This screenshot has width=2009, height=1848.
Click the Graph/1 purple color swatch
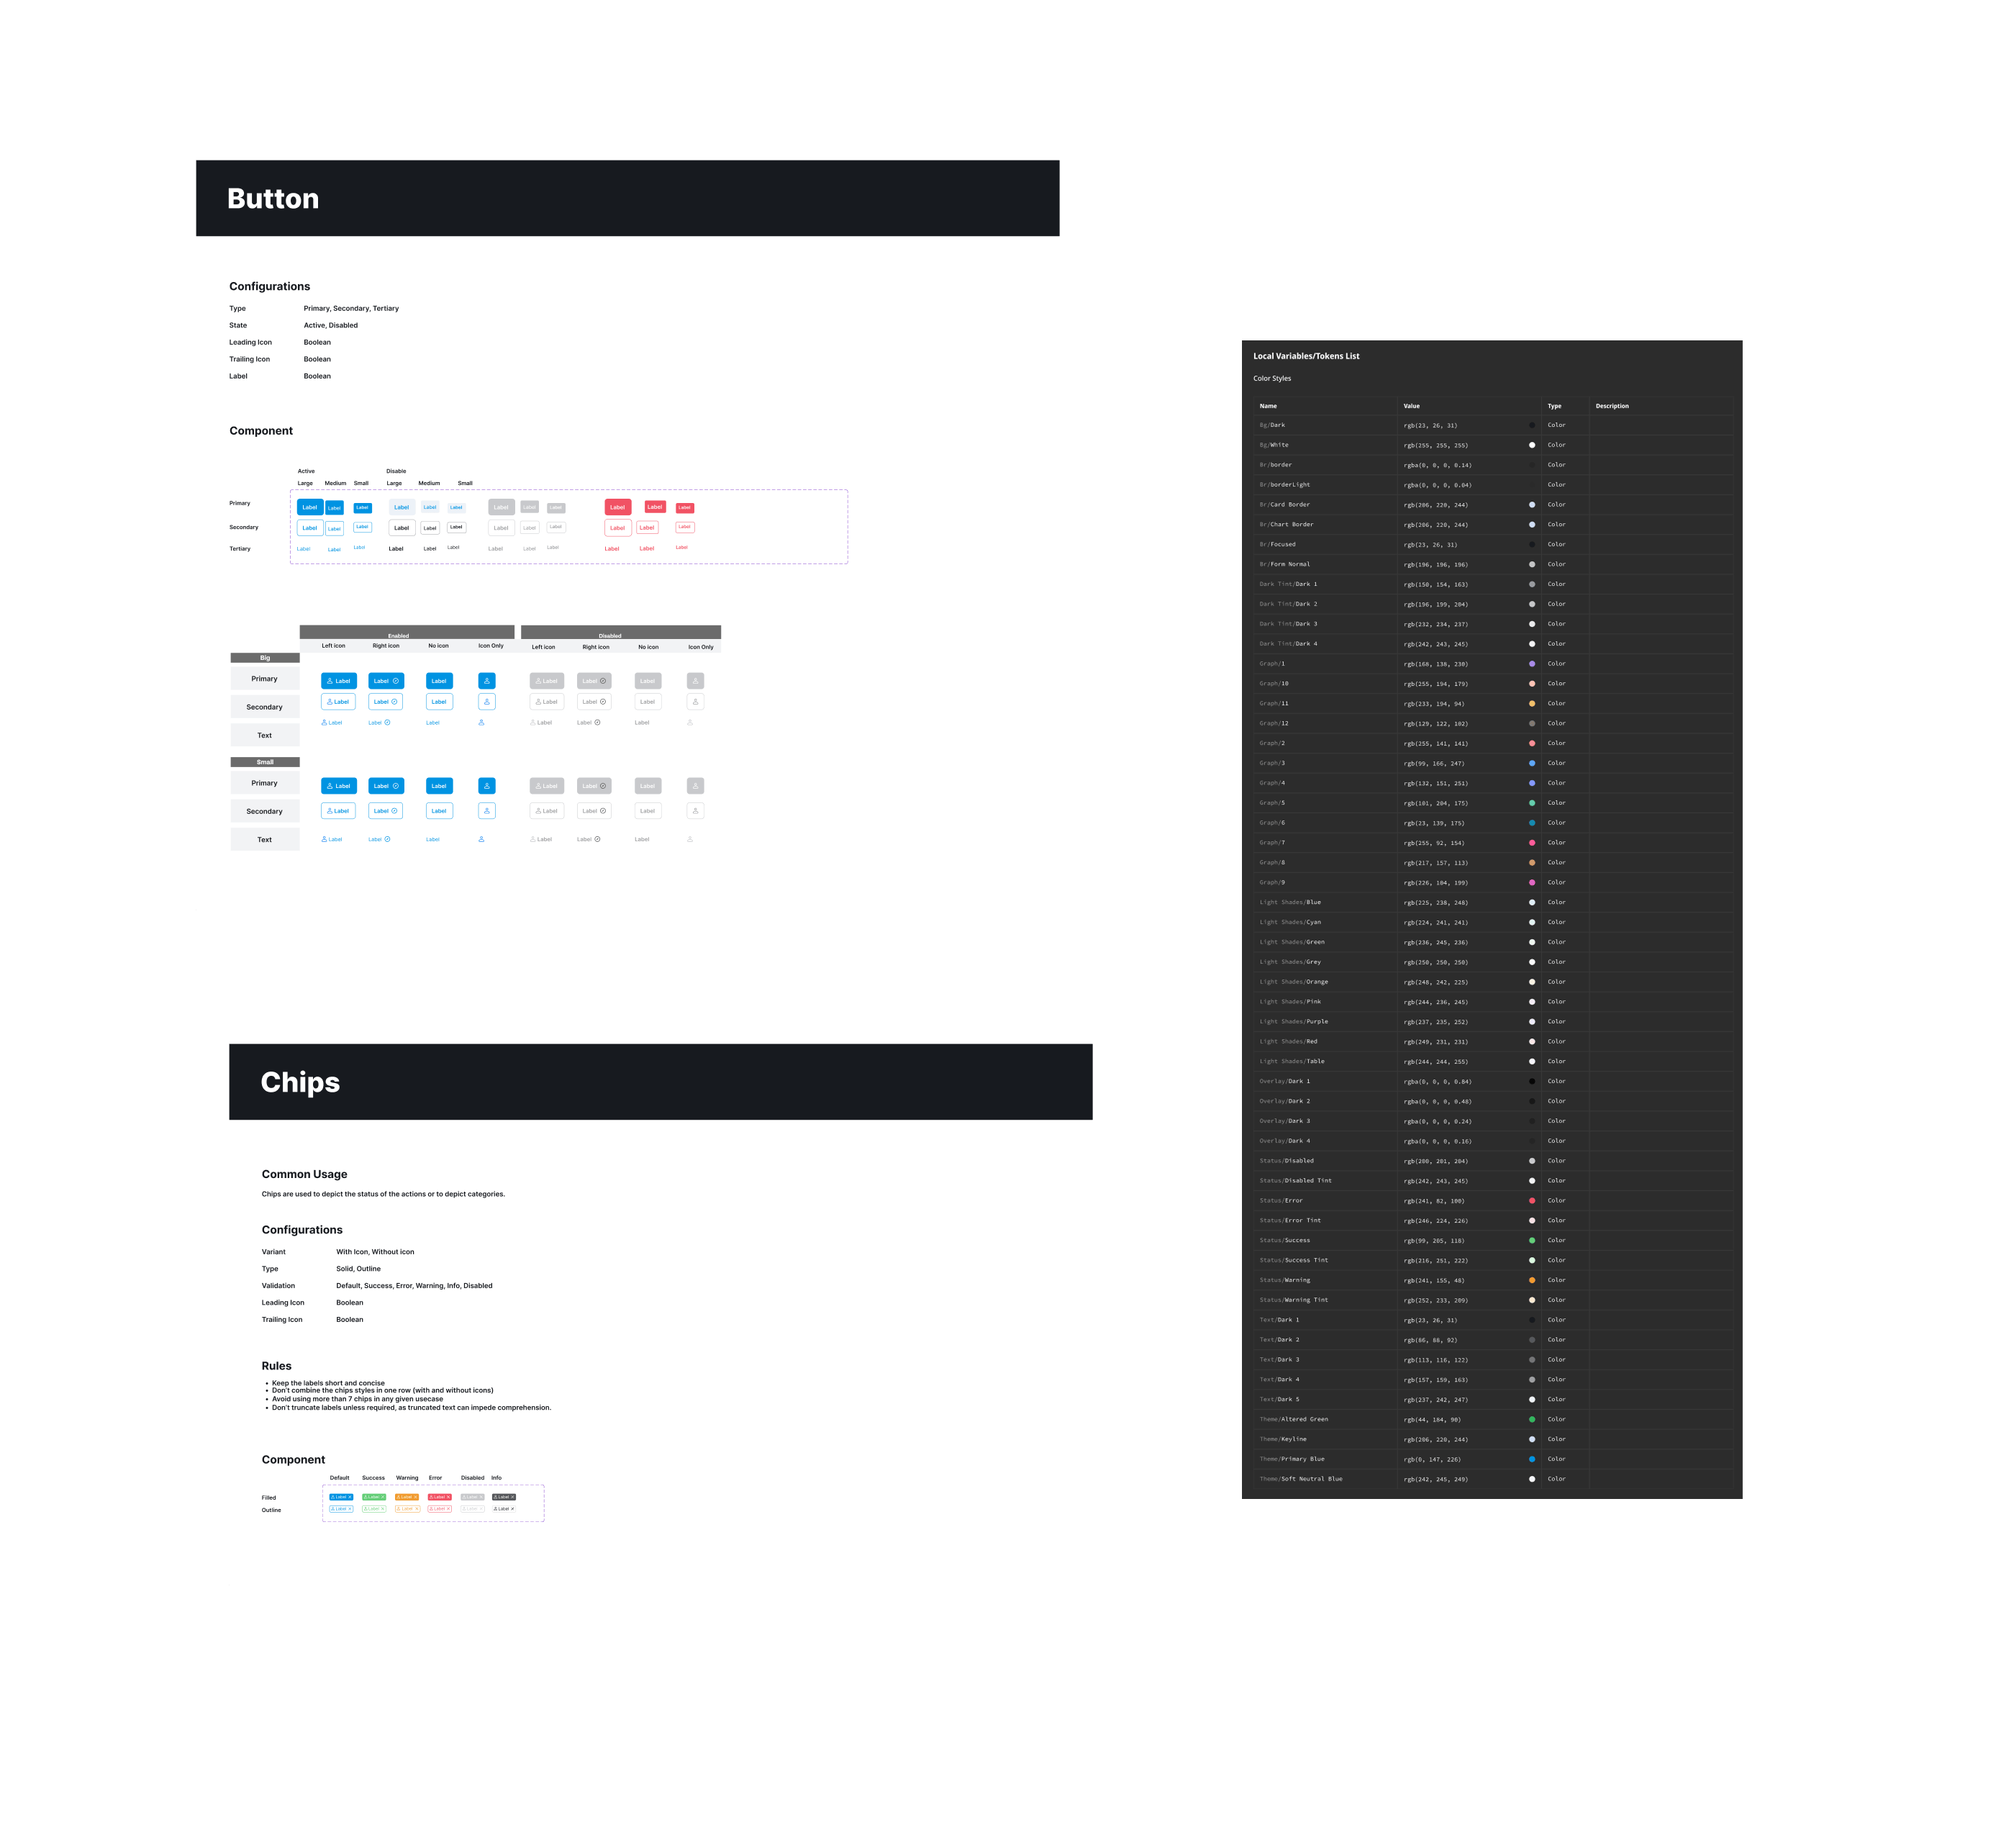(1532, 664)
